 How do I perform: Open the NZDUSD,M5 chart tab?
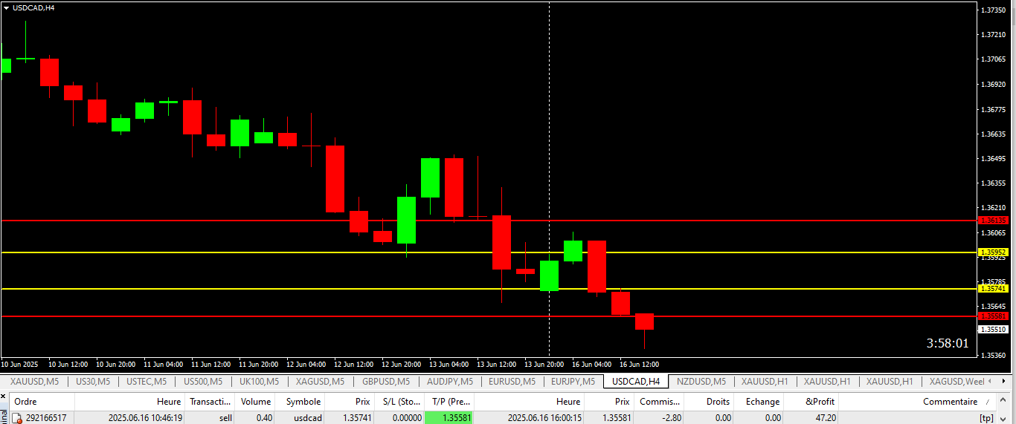(x=701, y=382)
